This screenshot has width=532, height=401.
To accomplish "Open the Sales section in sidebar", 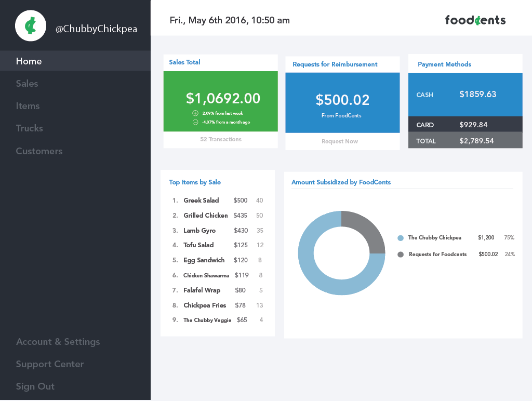I will (27, 84).
